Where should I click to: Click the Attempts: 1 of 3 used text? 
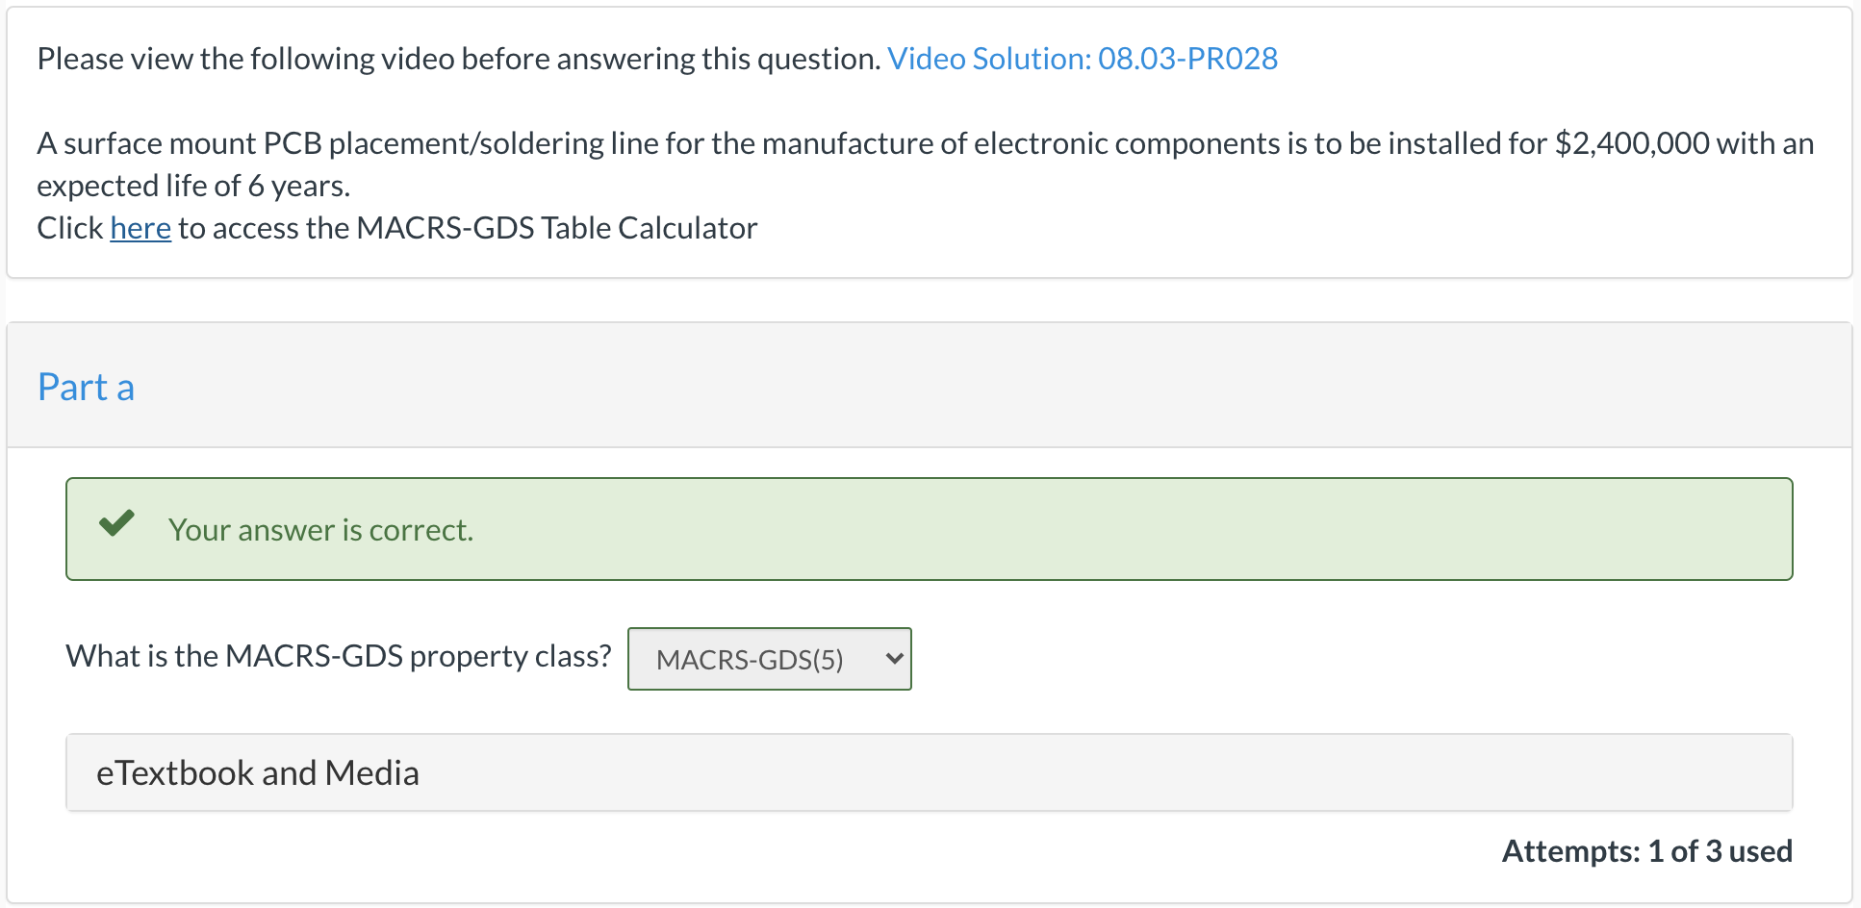[1647, 851]
